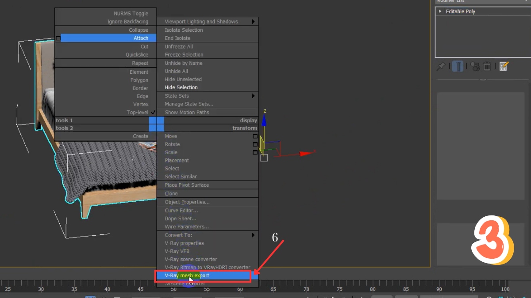Open Configure Modifier Sets
The height and width of the screenshot is (298, 531).
point(504,66)
